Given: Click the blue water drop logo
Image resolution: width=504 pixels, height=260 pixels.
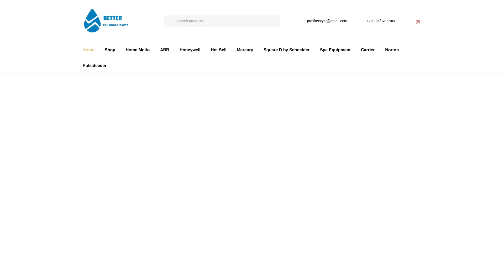Looking at the screenshot, I should point(92,21).
